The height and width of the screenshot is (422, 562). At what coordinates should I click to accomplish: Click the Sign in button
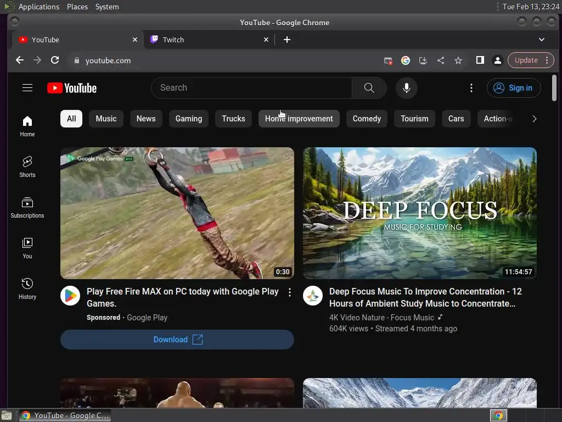(x=514, y=88)
